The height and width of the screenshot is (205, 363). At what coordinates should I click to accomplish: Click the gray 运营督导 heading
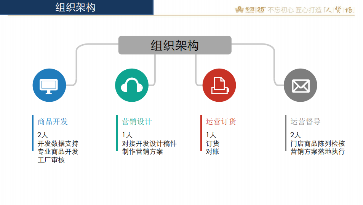(305, 122)
